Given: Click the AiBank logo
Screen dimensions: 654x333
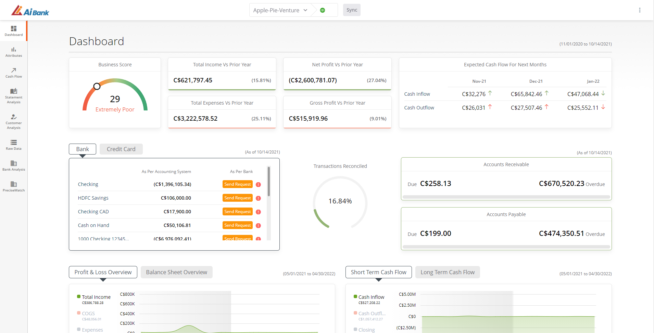Looking at the screenshot, I should [x=30, y=11].
